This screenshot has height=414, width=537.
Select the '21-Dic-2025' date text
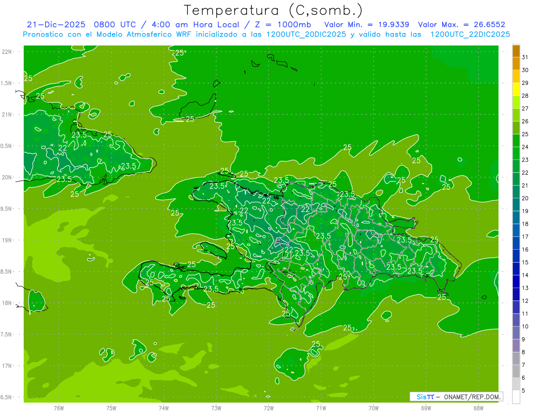56,25
